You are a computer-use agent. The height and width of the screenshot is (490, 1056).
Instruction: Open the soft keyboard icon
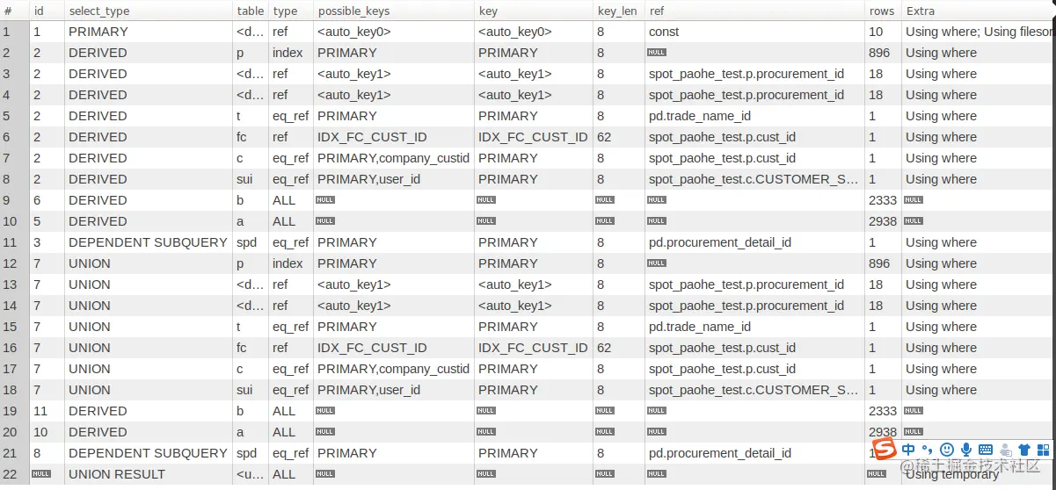(x=986, y=450)
